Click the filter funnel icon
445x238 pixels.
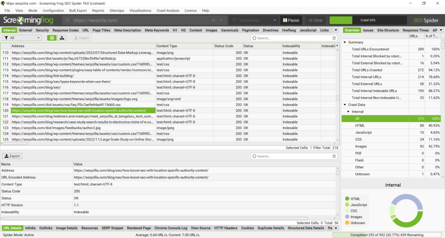pos(6,38)
